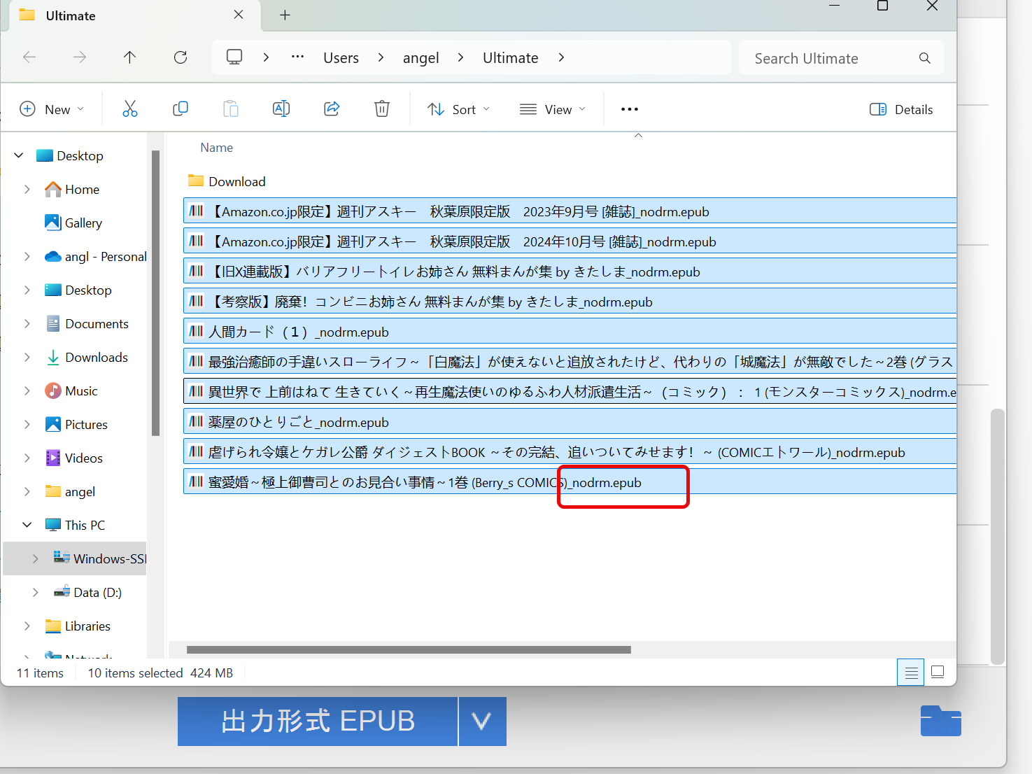Viewport: 1032px width, 774px height.
Task: Click the PC monitor icon in address bar
Action: click(x=234, y=57)
